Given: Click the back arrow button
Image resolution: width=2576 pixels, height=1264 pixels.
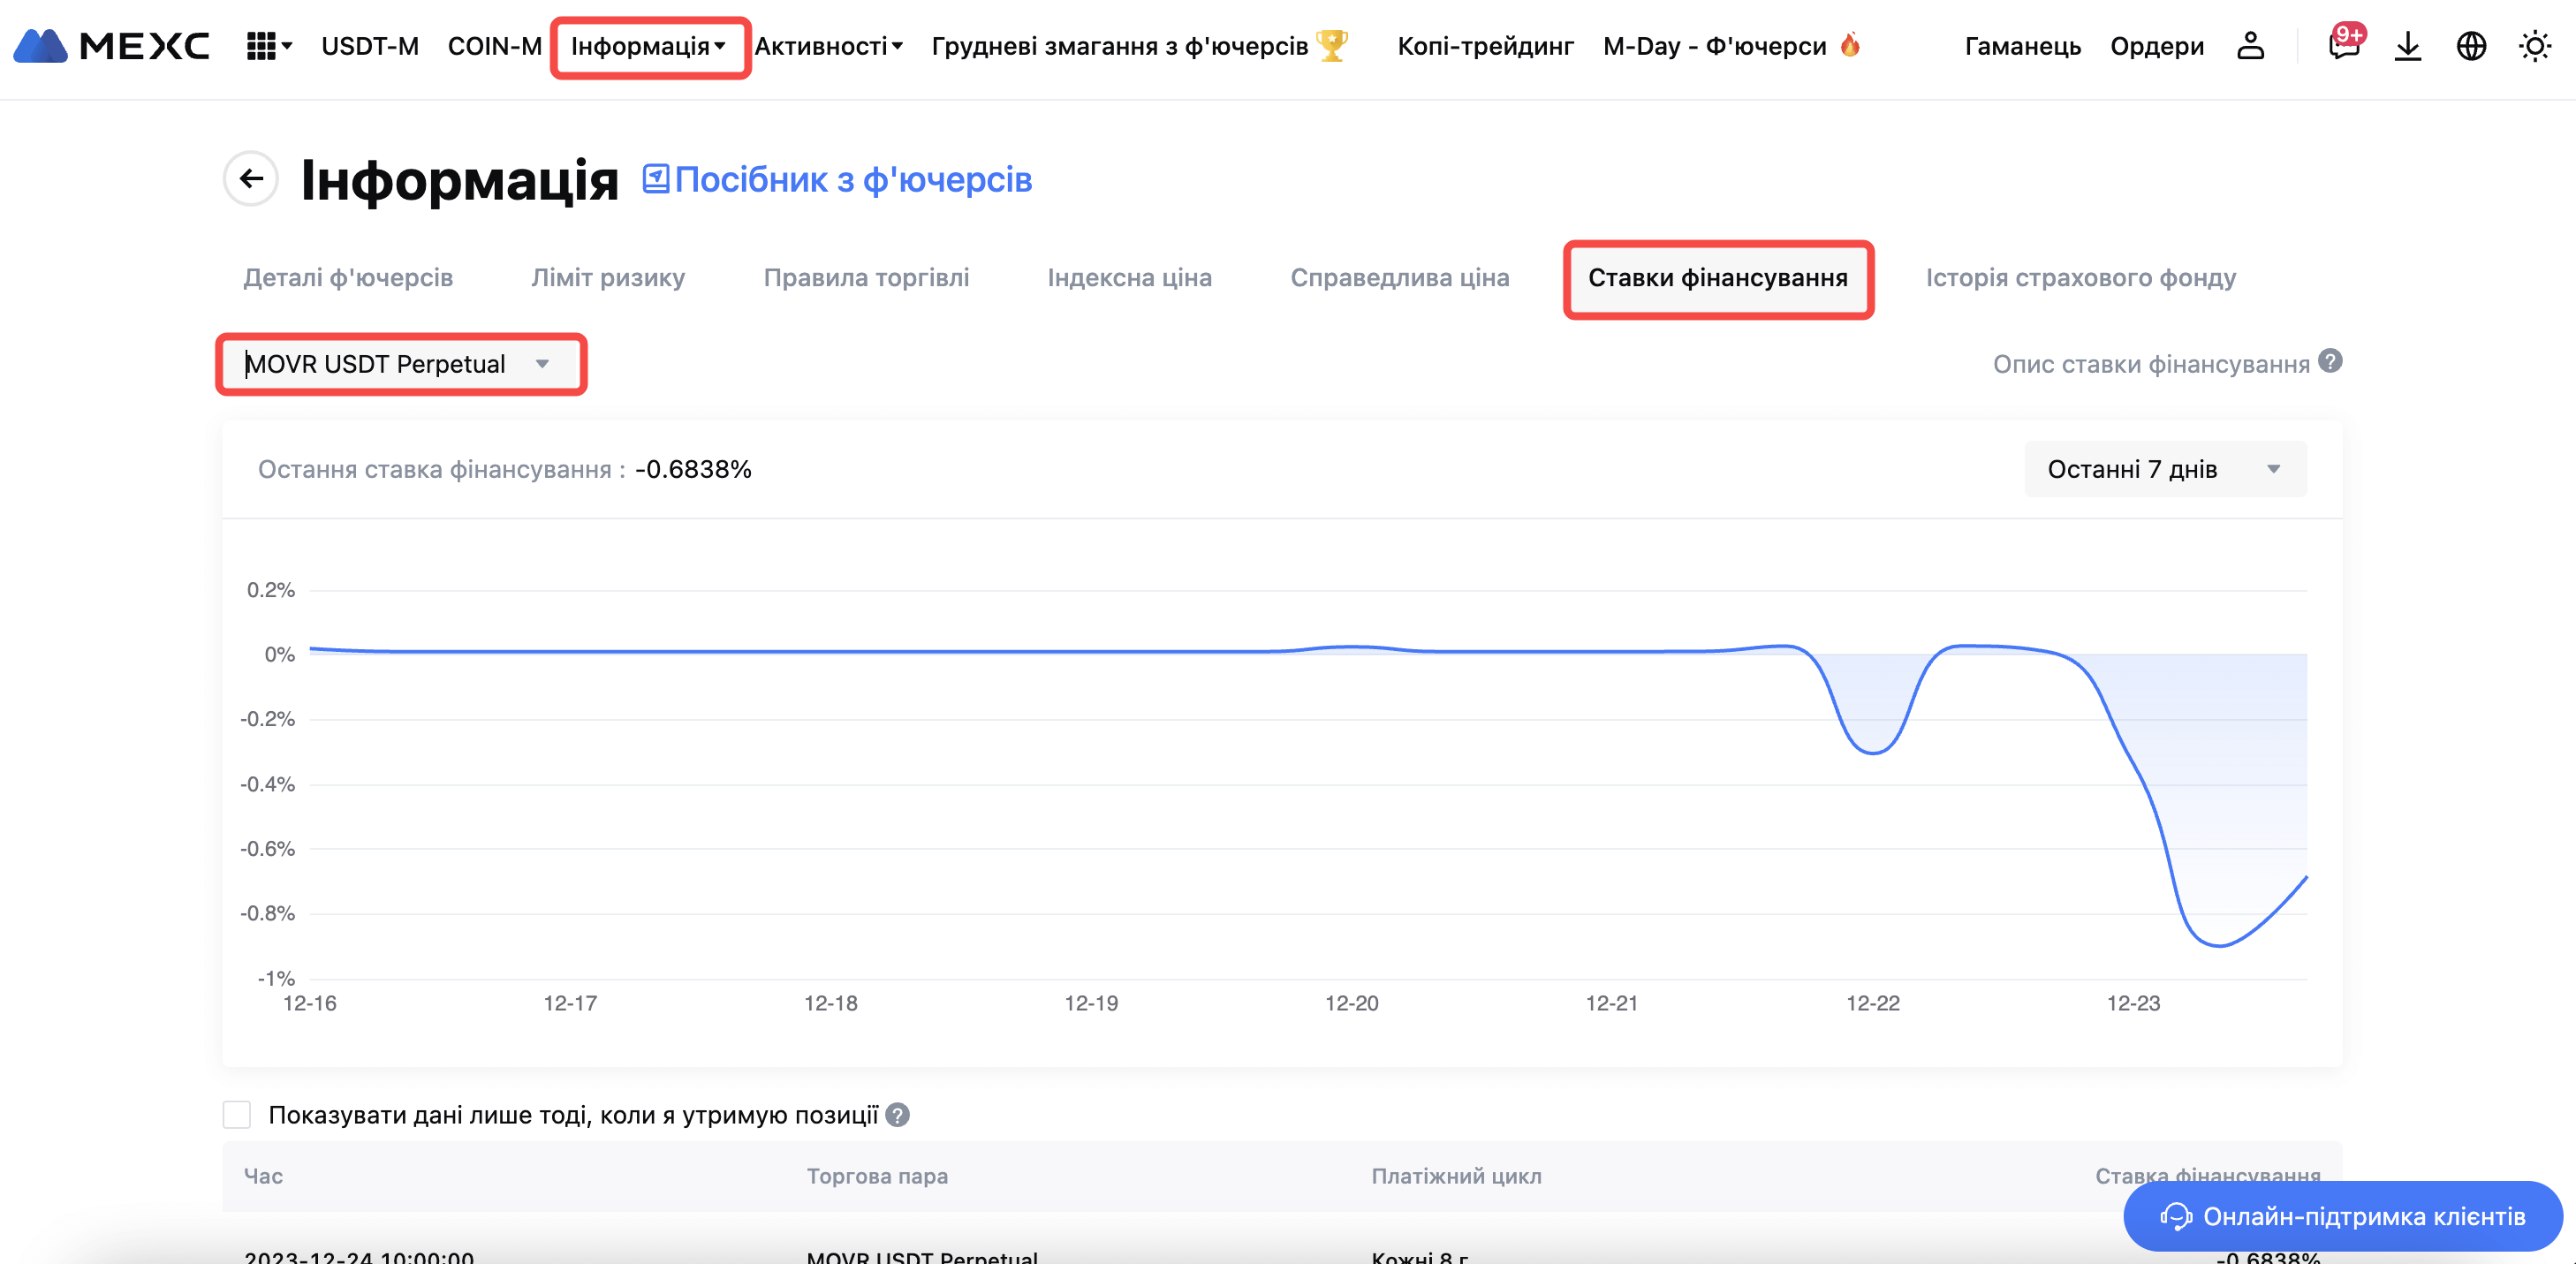Looking at the screenshot, I should point(251,179).
